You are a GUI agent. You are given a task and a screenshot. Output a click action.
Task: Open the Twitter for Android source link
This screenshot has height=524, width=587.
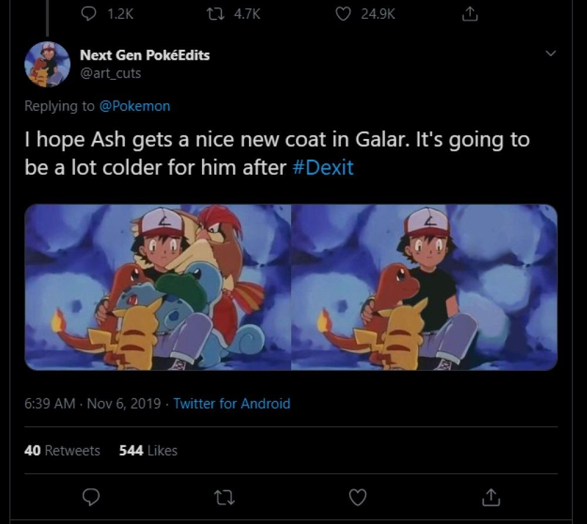[x=232, y=404]
